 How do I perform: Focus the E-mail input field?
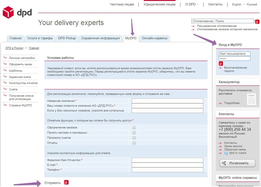tap(167, 165)
